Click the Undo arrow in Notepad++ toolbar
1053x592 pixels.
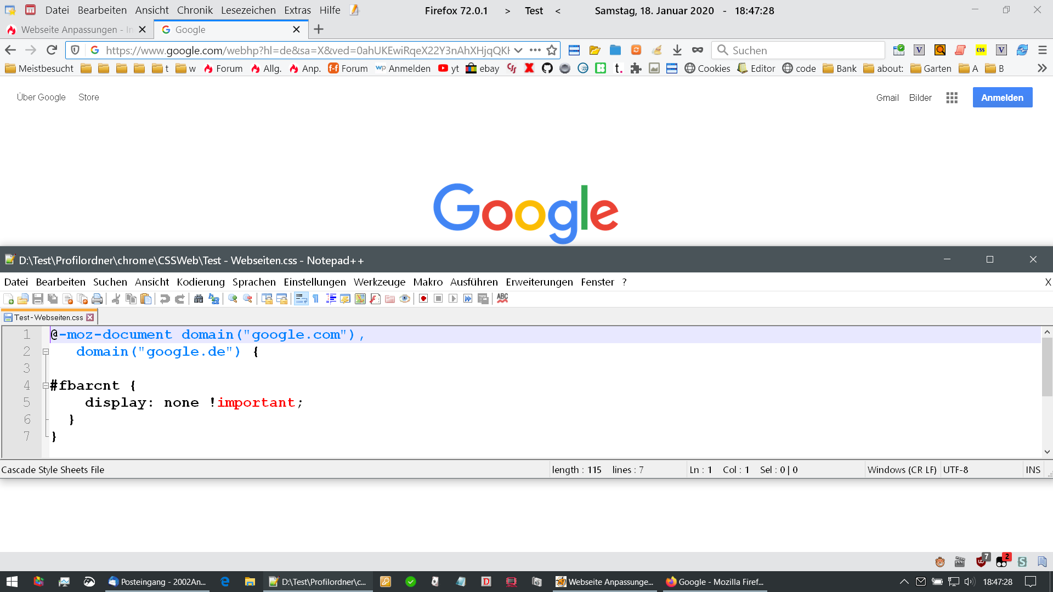pos(165,299)
